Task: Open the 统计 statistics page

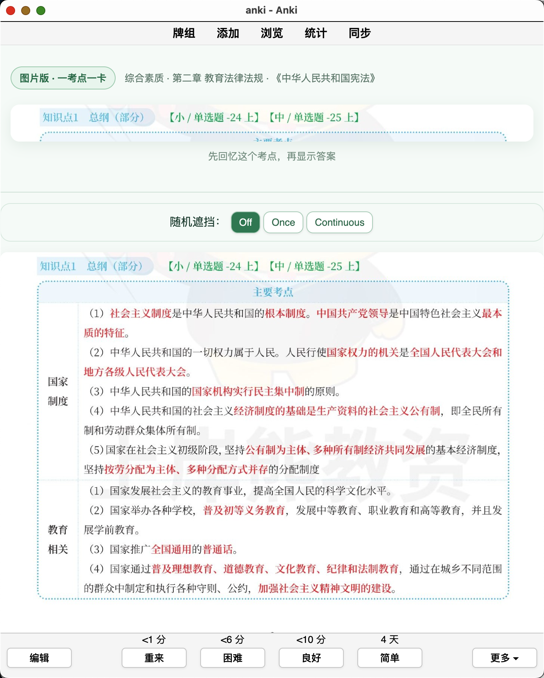Action: pyautogui.click(x=315, y=33)
